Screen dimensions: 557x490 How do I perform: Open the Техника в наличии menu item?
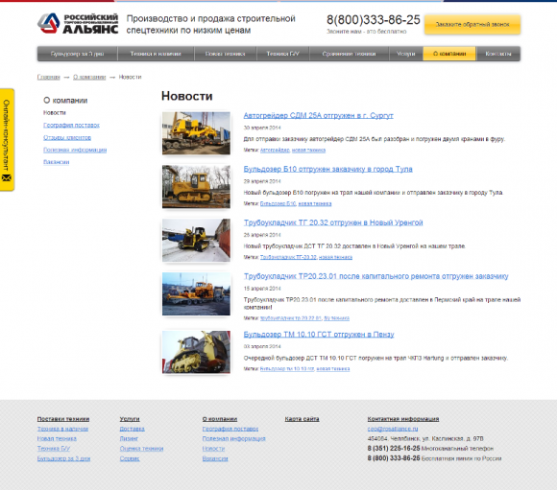click(x=156, y=54)
